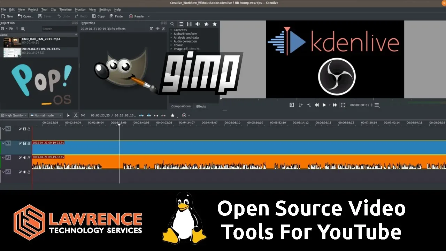
Task: Filter audio effects with the speaker icon
Action: coord(198,24)
